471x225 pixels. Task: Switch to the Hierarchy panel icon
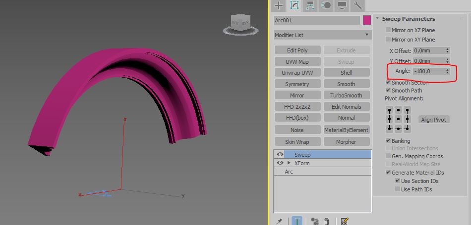[x=310, y=5]
